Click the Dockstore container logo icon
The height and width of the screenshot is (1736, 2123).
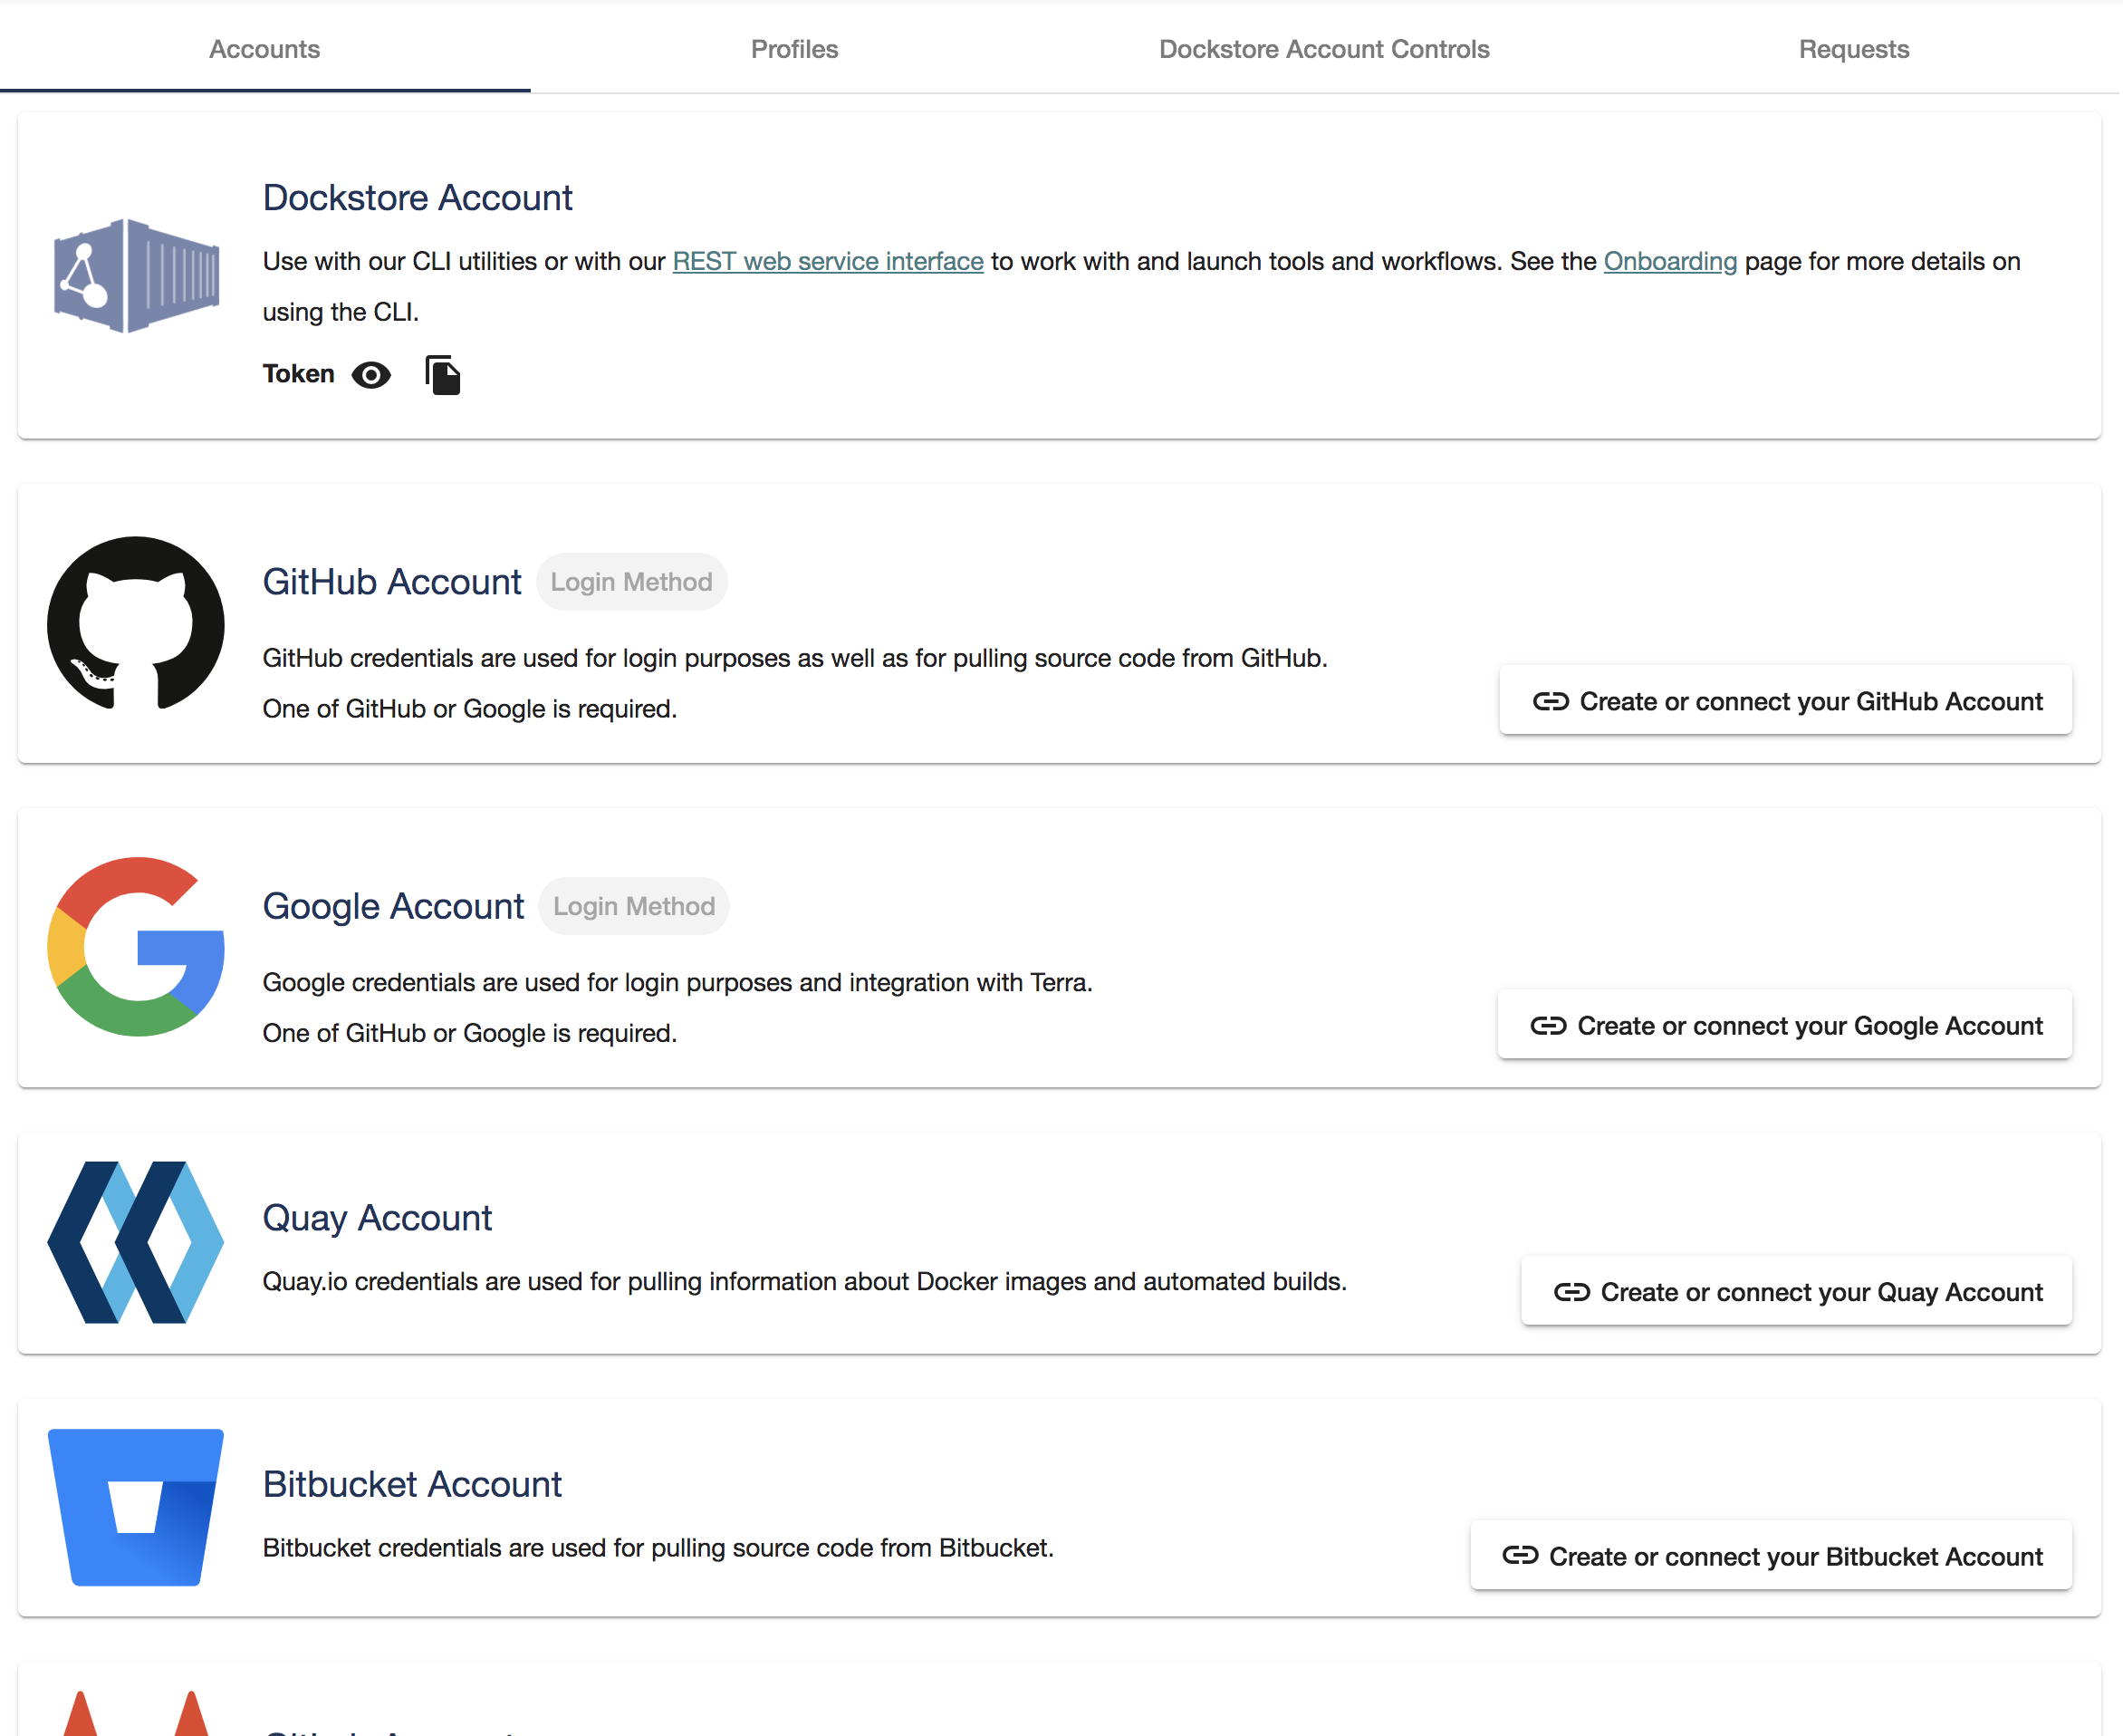(136, 275)
